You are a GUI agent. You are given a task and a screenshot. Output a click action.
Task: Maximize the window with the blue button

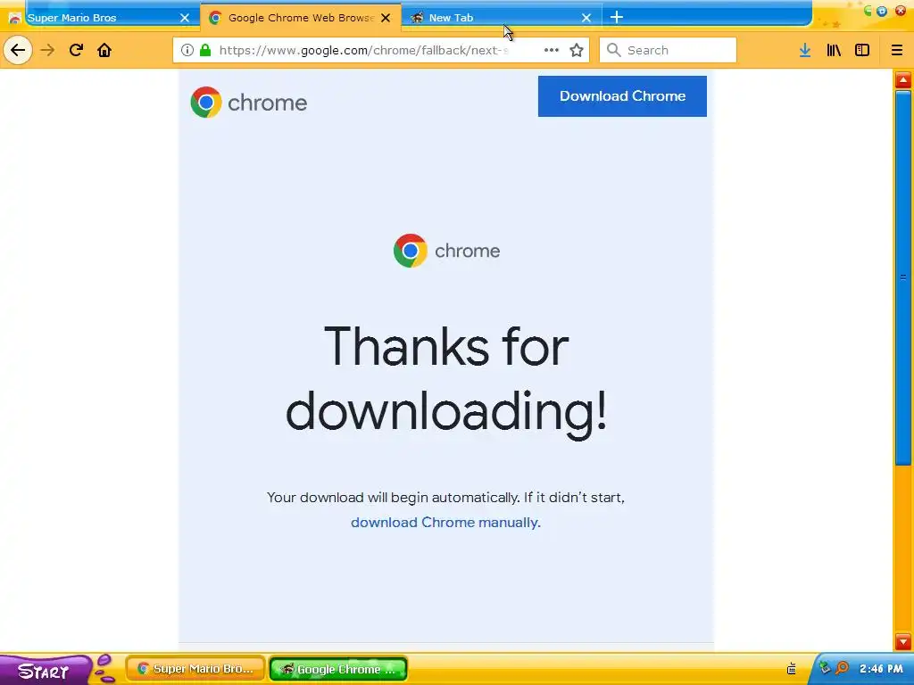click(882, 11)
